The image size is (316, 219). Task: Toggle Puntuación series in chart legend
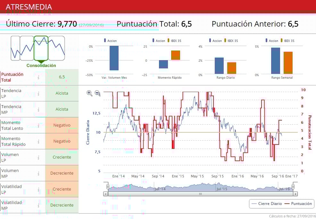click(298, 204)
